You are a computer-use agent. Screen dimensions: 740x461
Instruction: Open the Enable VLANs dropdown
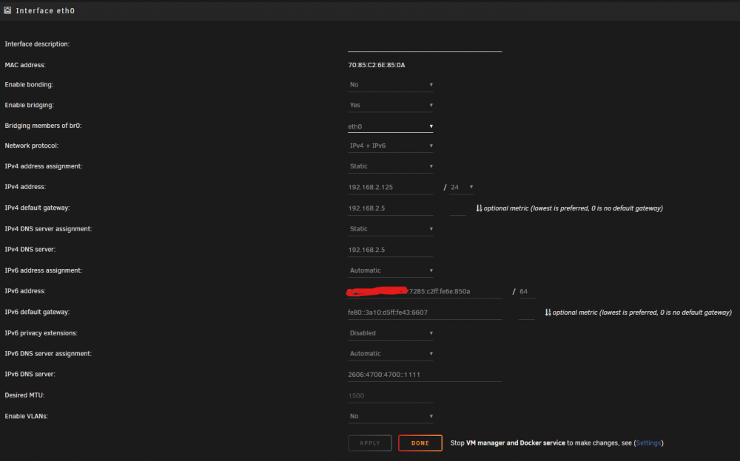pos(390,416)
